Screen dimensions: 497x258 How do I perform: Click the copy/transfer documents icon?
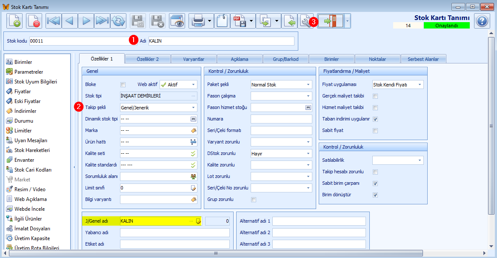click(265, 21)
